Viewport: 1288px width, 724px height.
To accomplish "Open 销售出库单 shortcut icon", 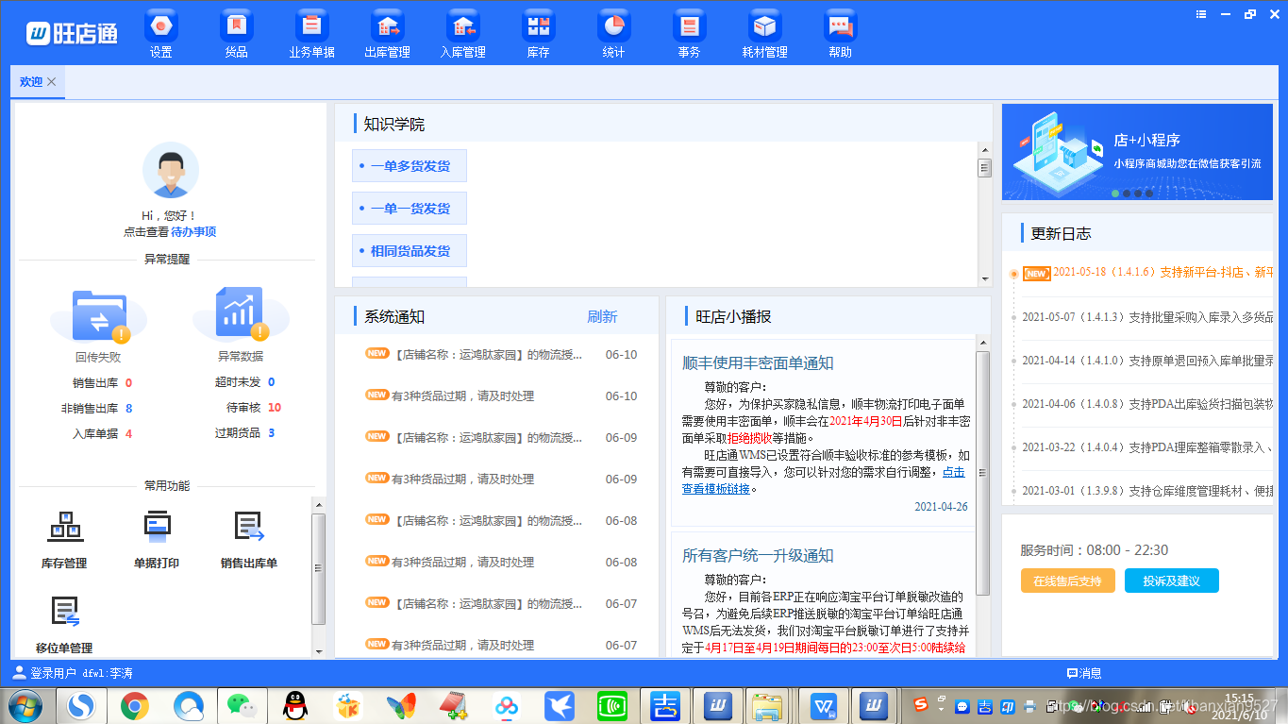I will (249, 527).
